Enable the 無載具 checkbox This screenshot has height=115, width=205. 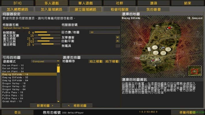(x=118, y=46)
